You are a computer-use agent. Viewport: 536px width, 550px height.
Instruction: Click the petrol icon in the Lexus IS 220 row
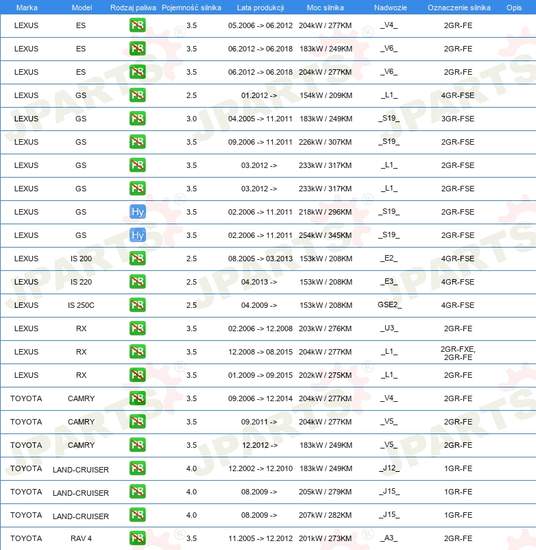point(138,282)
